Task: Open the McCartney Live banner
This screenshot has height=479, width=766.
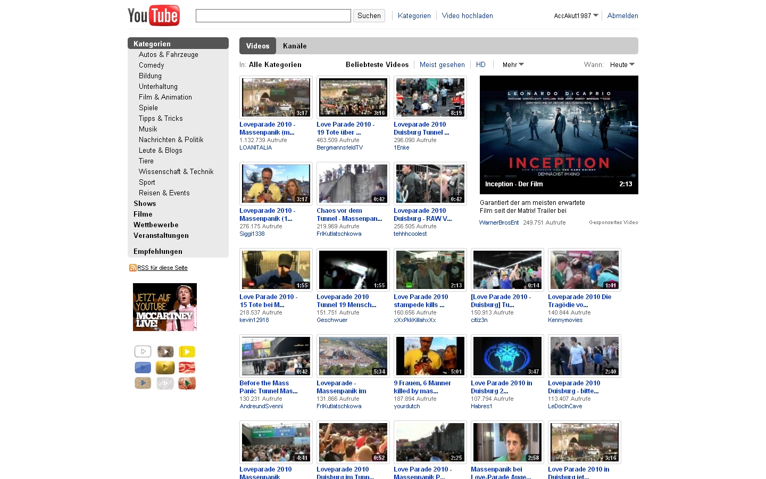Action: (x=165, y=307)
